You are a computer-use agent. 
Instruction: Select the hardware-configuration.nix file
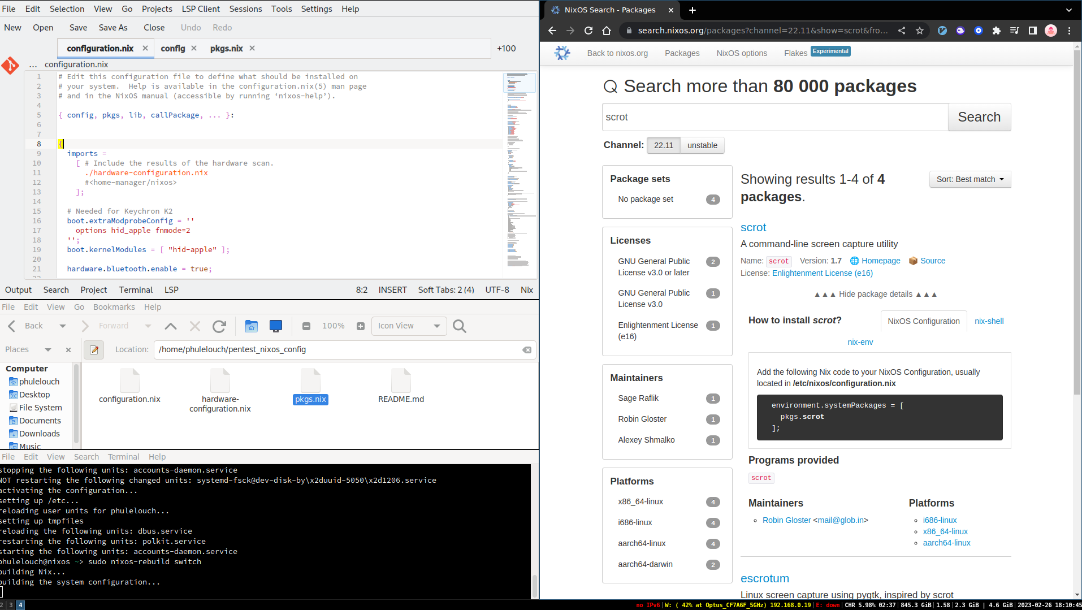[220, 390]
